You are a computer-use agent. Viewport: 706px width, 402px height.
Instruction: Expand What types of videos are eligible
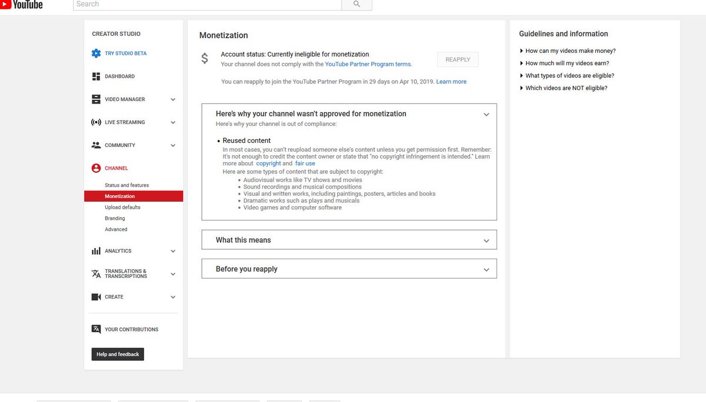567,76
